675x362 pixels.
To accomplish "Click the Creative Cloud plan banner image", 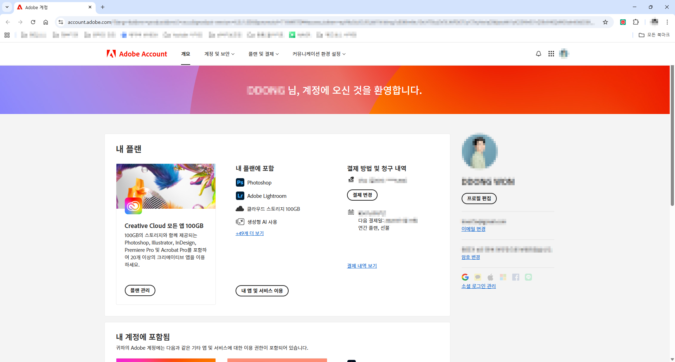I will click(166, 186).
